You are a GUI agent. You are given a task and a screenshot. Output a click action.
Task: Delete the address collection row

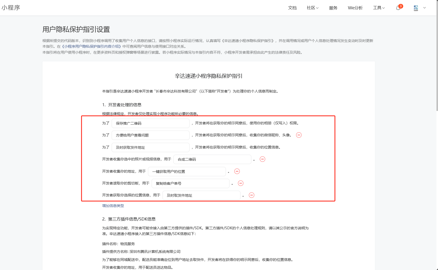click(x=237, y=171)
